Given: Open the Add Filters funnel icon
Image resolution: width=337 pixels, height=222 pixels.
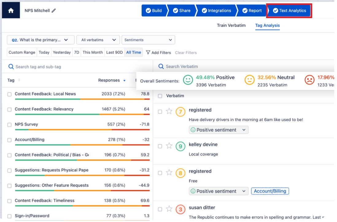Looking at the screenshot, I should 148,53.
